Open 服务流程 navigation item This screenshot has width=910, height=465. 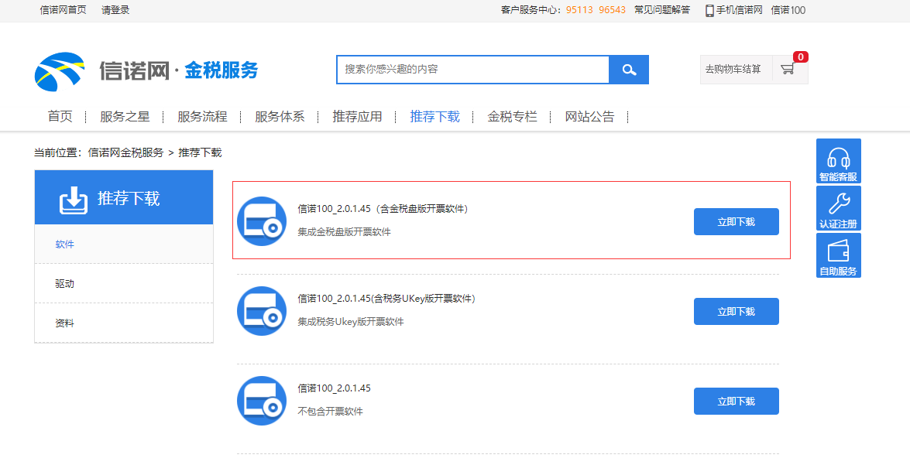(202, 117)
